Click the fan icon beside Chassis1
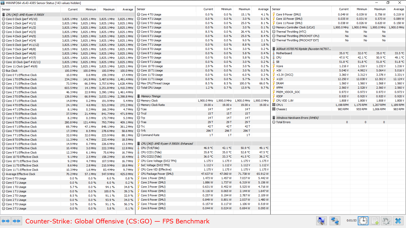 coord(274,109)
